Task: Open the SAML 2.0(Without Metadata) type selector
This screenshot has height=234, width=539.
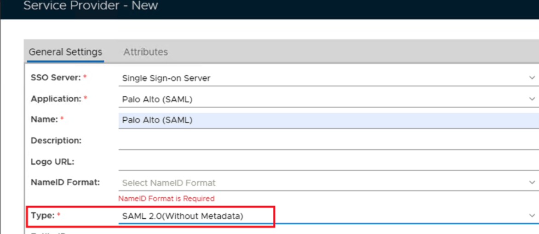Action: coord(322,216)
